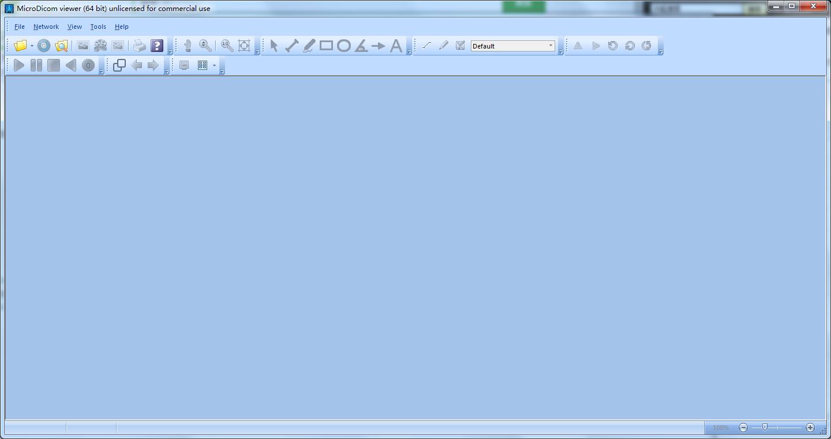Rotate image counterclockwise
The image size is (831, 439).
click(613, 46)
